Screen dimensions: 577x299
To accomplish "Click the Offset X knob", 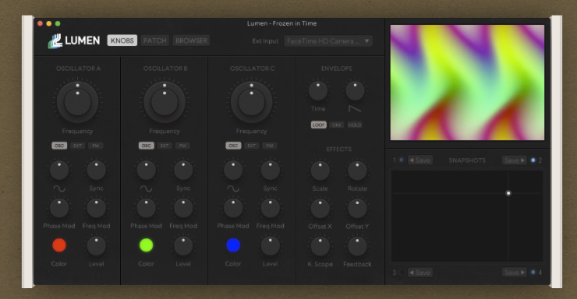I will point(320,208).
